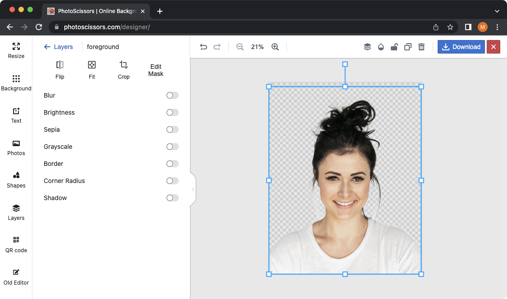Undo the last action
This screenshot has height=299, width=507.
pos(203,46)
